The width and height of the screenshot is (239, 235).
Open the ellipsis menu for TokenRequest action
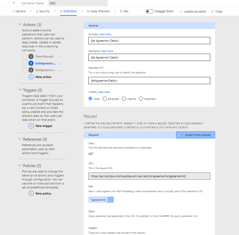[60, 56]
